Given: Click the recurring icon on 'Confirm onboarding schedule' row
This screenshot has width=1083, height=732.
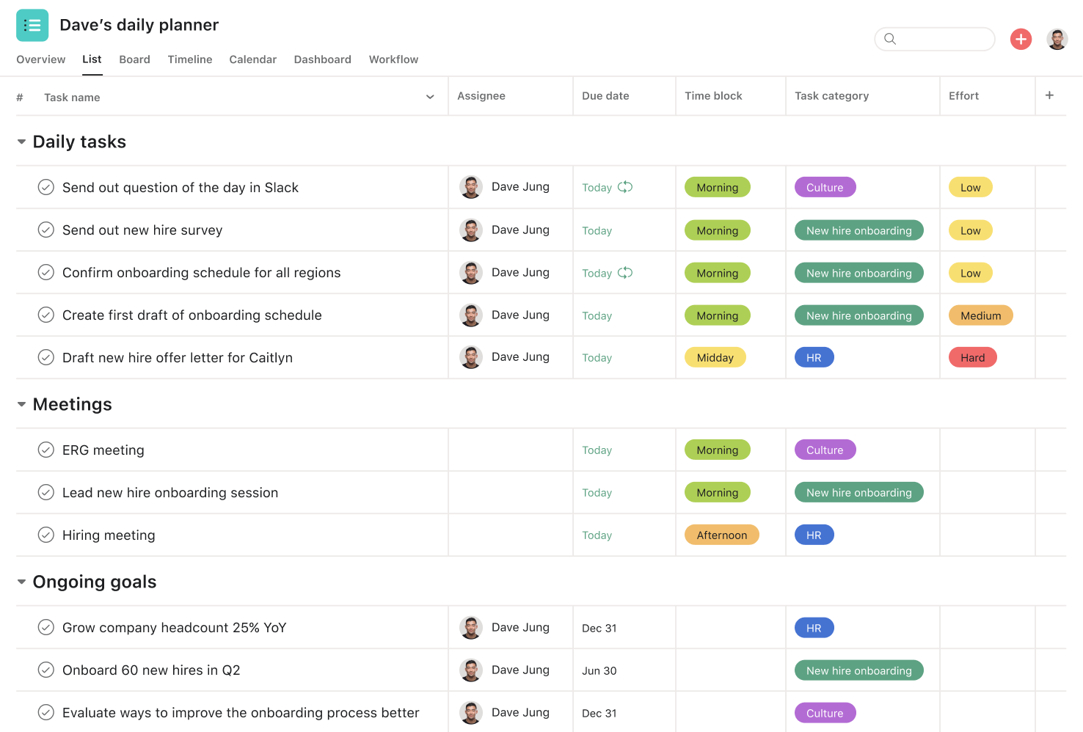Looking at the screenshot, I should coord(626,272).
